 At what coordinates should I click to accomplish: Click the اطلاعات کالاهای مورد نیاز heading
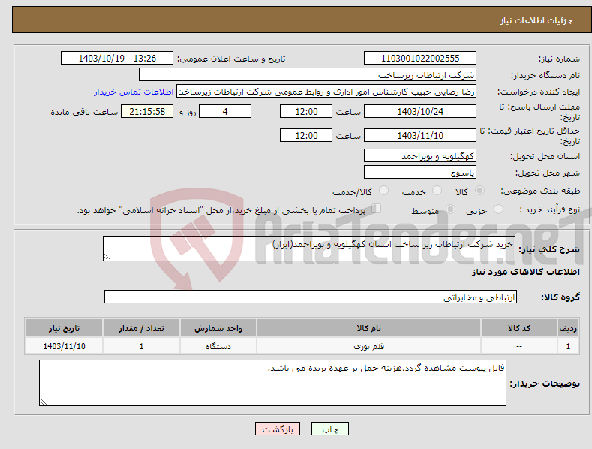pyautogui.click(x=525, y=272)
